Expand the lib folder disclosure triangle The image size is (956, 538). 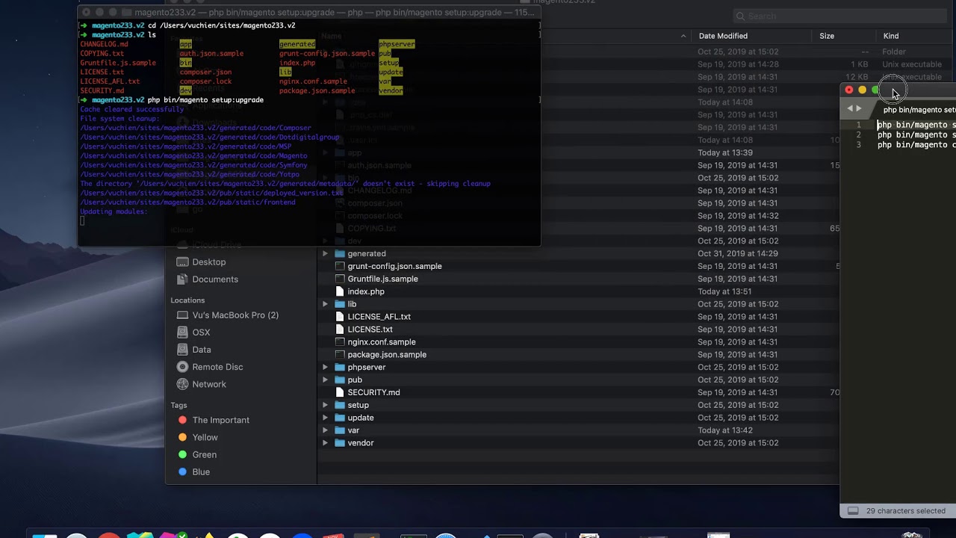coord(325,304)
